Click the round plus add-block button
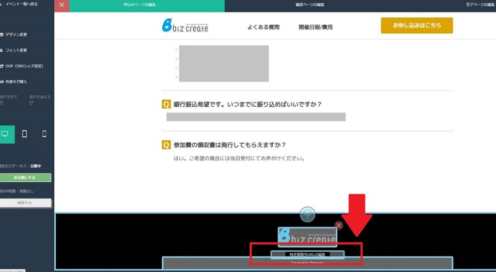The height and width of the screenshot is (272, 496). [308, 215]
